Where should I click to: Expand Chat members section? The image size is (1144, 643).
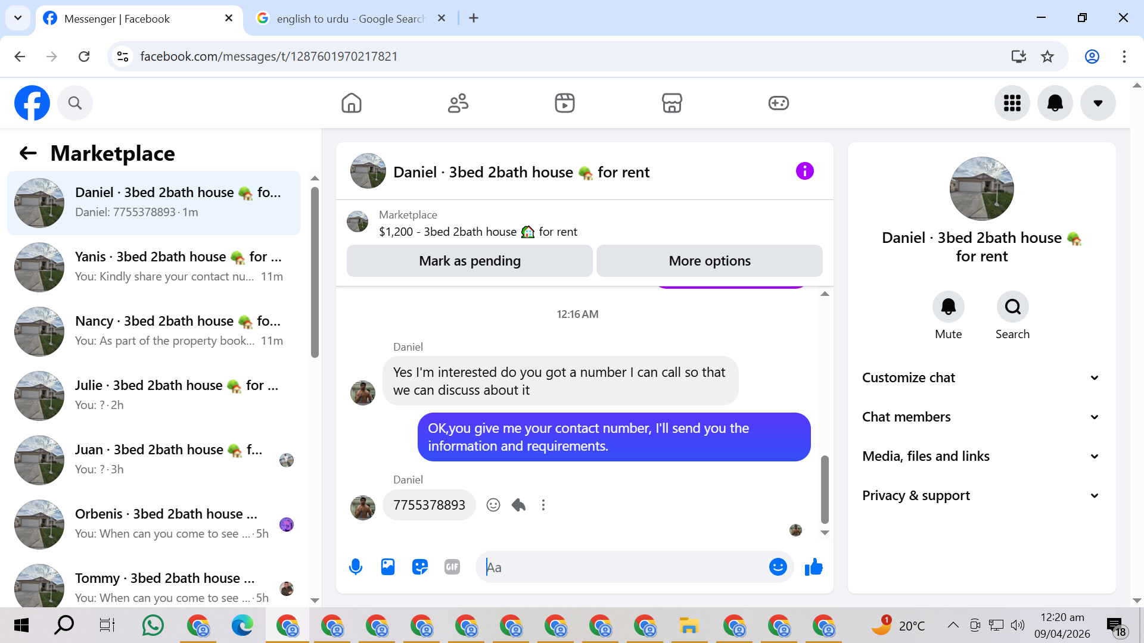click(981, 417)
